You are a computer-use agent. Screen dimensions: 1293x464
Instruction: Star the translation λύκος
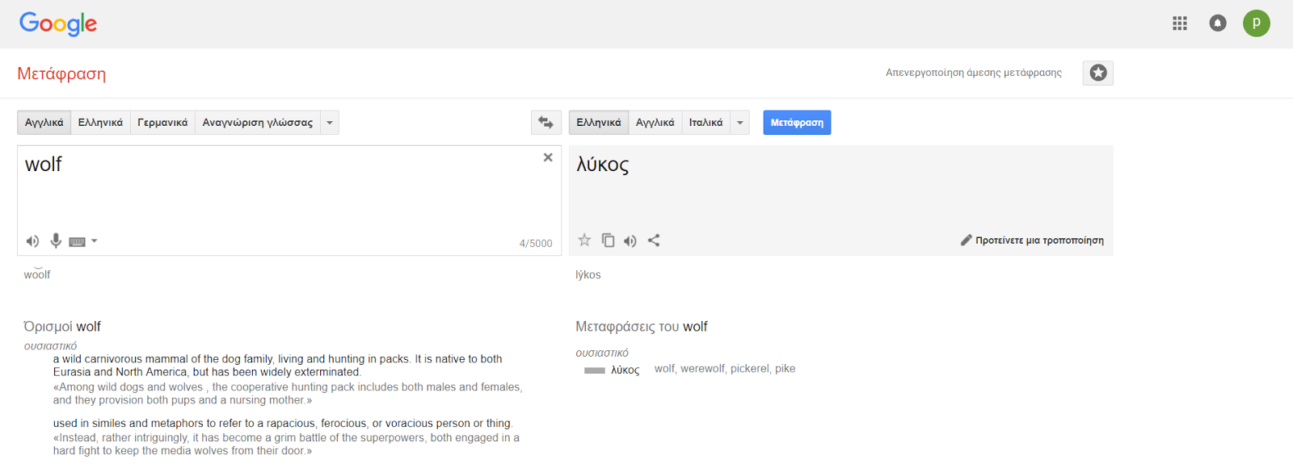584,240
